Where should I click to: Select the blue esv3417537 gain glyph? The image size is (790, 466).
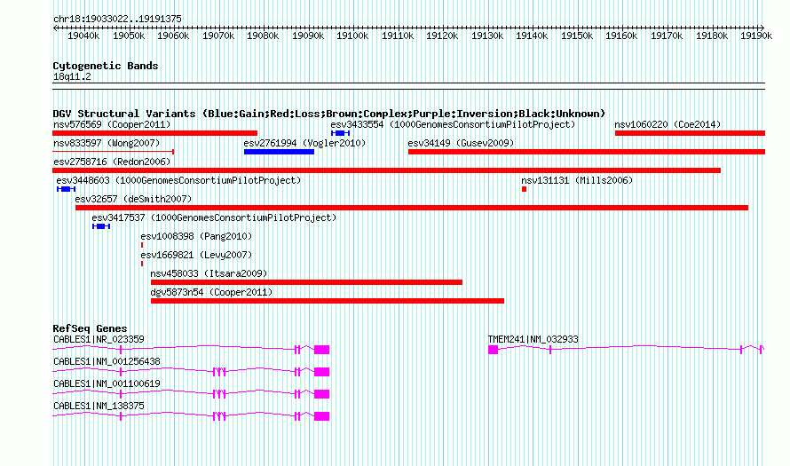coord(101,226)
